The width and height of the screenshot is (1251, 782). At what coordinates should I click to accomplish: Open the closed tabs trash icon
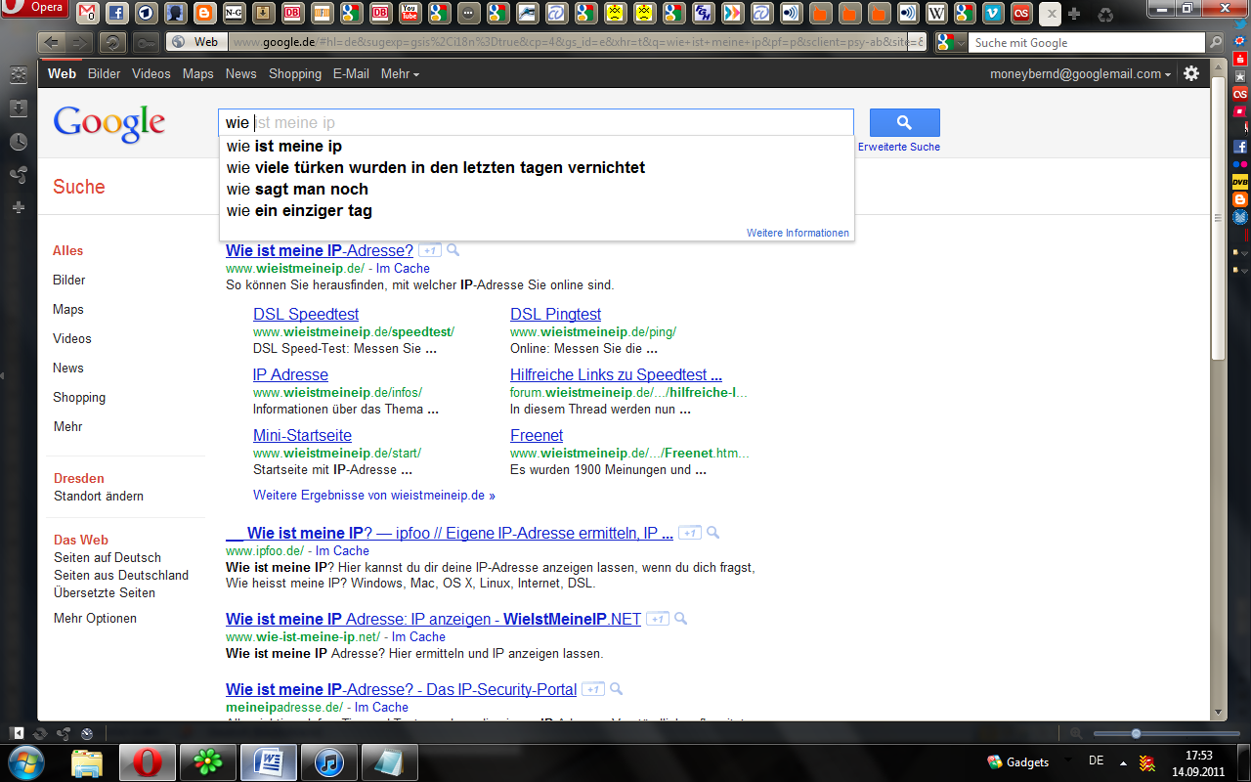click(1105, 15)
